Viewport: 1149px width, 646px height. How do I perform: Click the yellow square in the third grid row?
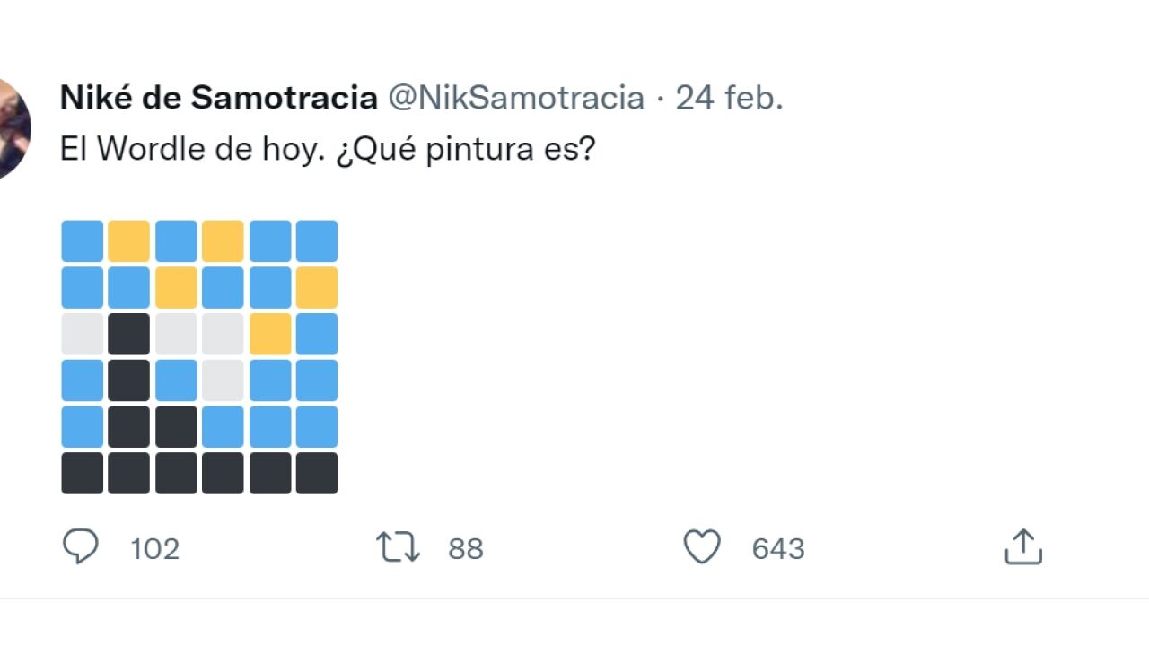tap(270, 334)
